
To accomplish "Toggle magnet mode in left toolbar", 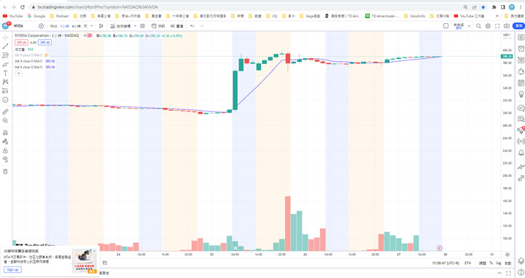I will 5,132.
